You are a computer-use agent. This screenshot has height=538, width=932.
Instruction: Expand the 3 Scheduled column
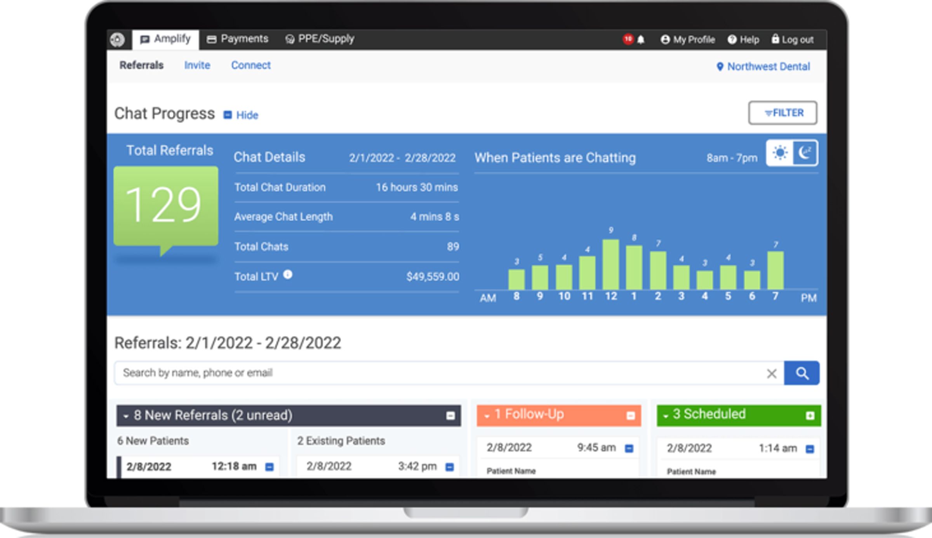pyautogui.click(x=810, y=416)
